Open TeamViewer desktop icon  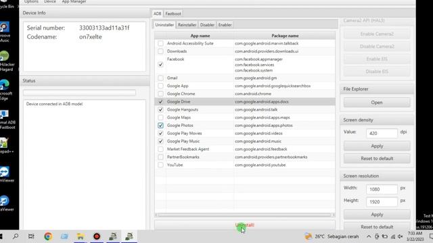(6, 174)
